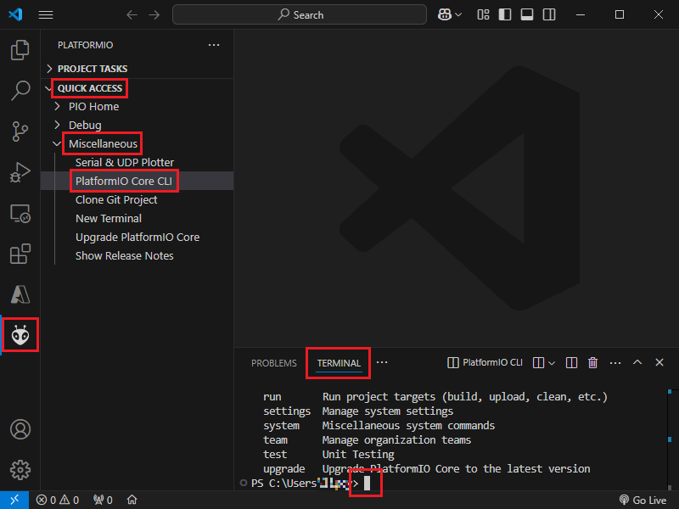Screen dimensions: 679x509
Task: Select Upgrade PlatformIO Core item
Action: click(137, 238)
